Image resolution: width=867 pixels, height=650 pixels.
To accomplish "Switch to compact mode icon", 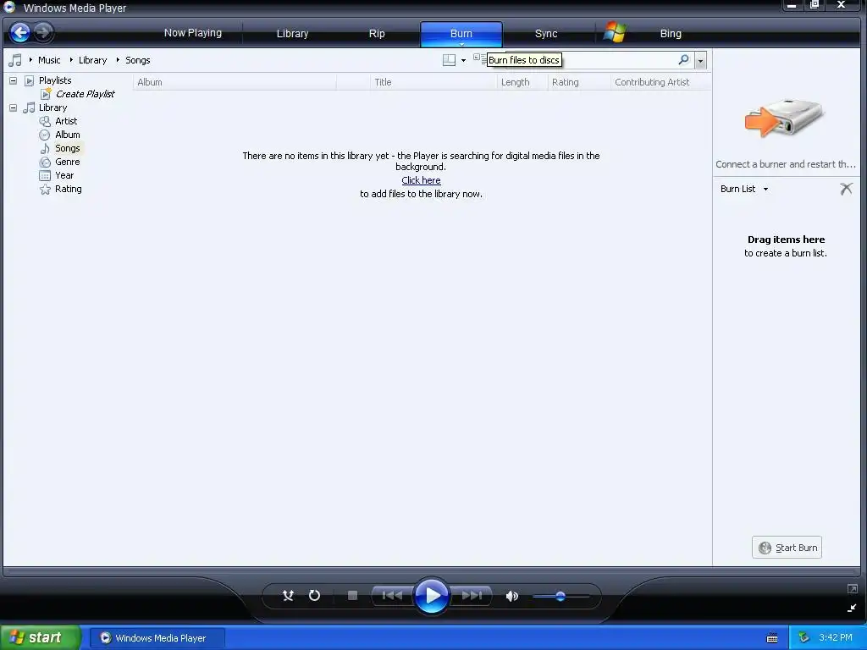I will click(x=852, y=608).
